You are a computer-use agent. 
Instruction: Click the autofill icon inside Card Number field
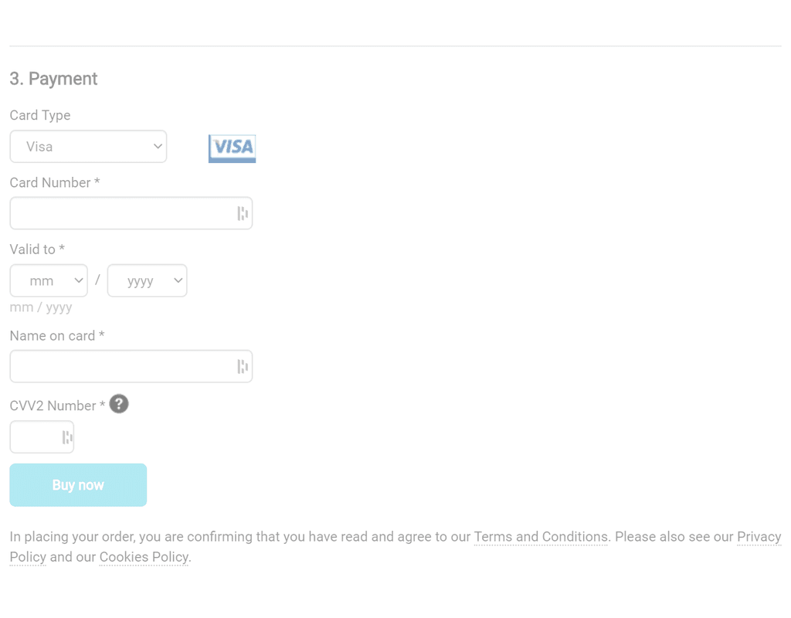pyautogui.click(x=243, y=214)
